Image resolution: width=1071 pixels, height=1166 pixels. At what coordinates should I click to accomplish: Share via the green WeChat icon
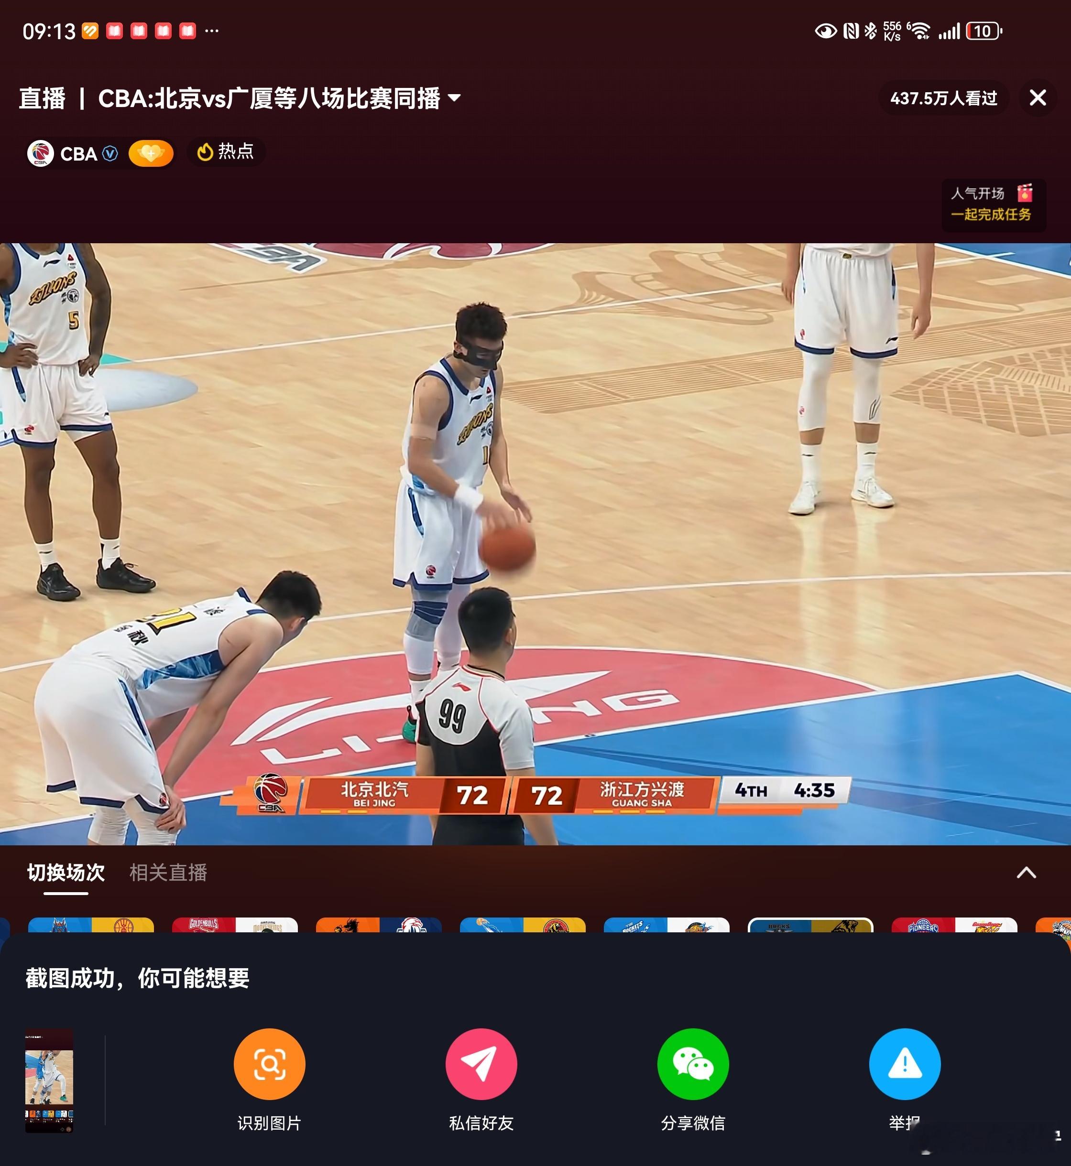[692, 1063]
